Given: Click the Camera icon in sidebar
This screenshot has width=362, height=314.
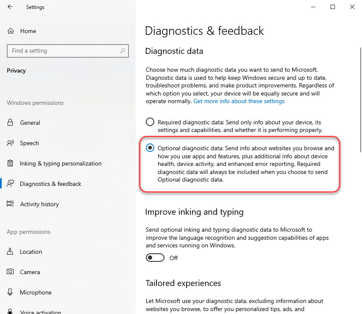Looking at the screenshot, I should click(11, 272).
